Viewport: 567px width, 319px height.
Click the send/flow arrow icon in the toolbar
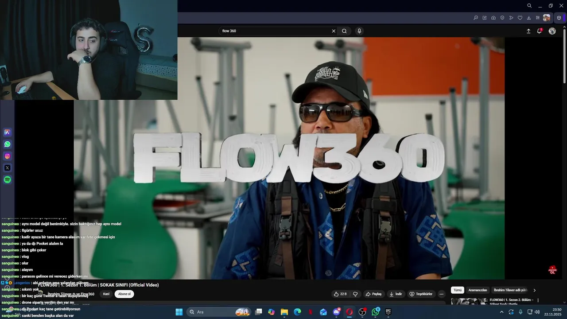[511, 18]
